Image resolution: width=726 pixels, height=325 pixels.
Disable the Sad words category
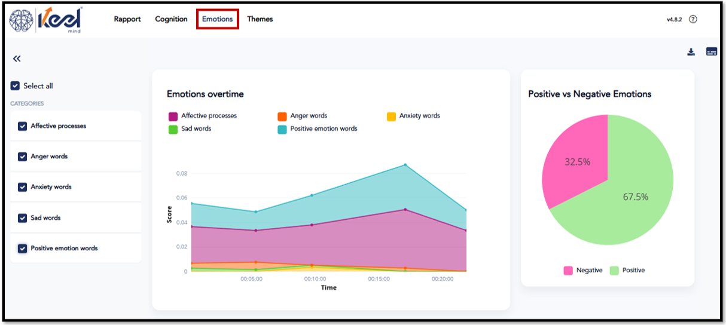[23, 218]
